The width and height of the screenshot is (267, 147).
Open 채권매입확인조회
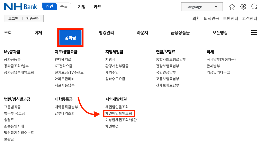coord(119,113)
